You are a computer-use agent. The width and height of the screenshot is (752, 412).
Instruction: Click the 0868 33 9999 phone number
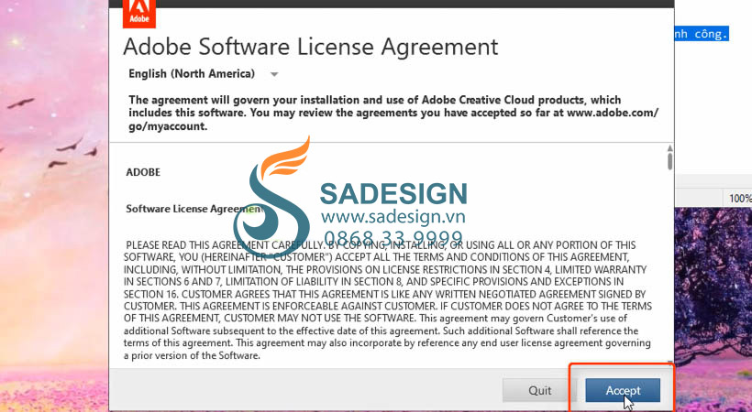(x=393, y=240)
